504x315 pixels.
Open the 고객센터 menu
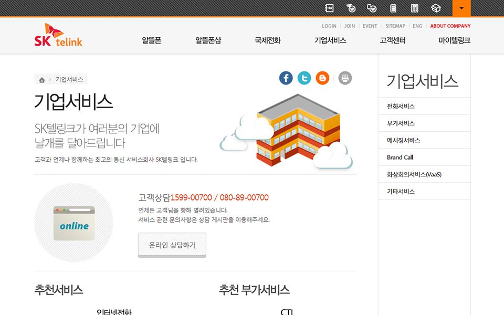tap(393, 40)
